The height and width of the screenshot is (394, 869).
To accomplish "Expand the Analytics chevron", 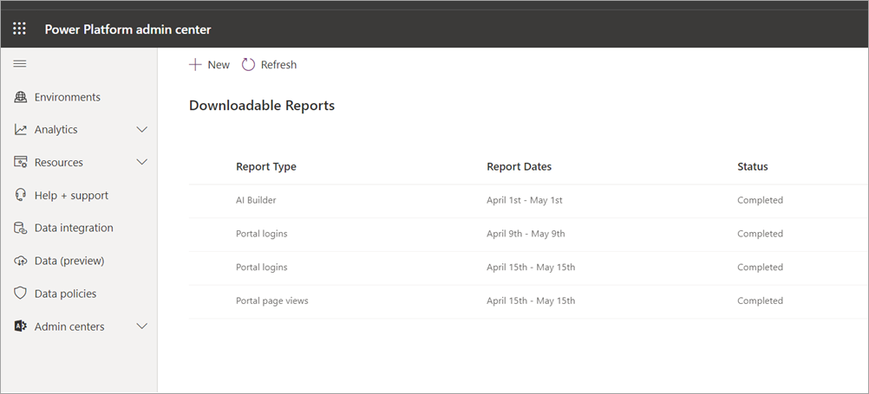I will coord(142,130).
